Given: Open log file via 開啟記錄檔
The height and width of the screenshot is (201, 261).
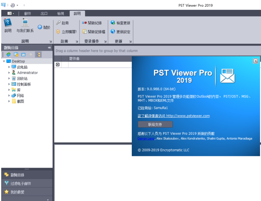Looking at the screenshot, I should 94,32.
